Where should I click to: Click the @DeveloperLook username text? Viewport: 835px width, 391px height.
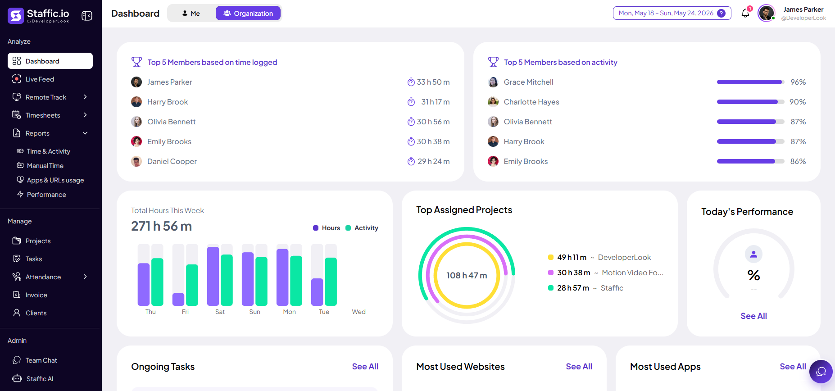pyautogui.click(x=803, y=18)
